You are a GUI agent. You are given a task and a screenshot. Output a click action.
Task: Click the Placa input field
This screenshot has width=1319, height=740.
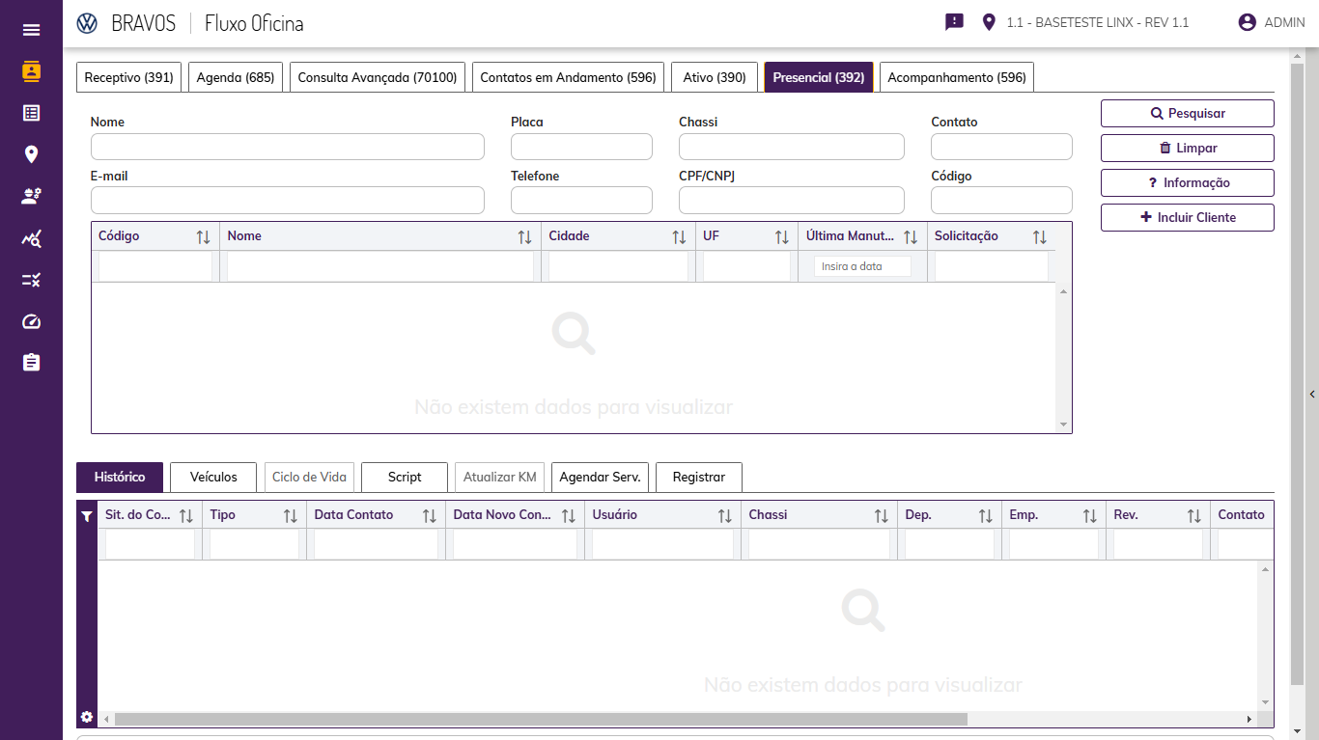[581, 147]
